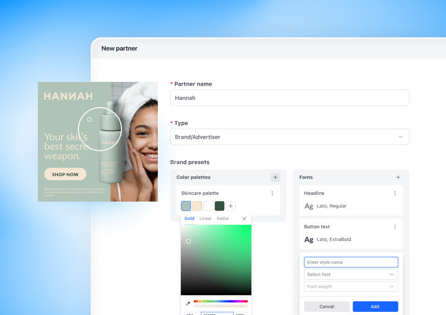Image resolution: width=446 pixels, height=315 pixels.
Task: Activate the eyedropper color tool
Action: (x=188, y=303)
